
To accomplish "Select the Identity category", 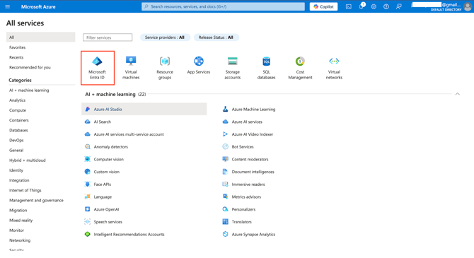I will tap(16, 170).
